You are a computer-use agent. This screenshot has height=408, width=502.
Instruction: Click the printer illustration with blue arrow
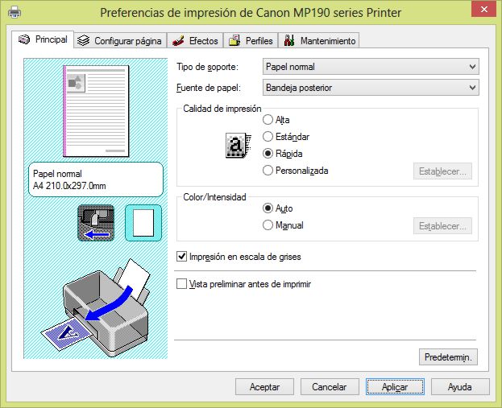[96, 307]
